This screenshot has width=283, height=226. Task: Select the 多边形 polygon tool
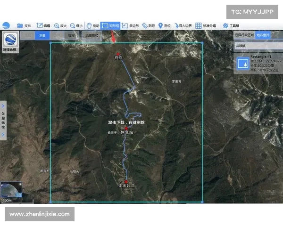click(x=130, y=26)
